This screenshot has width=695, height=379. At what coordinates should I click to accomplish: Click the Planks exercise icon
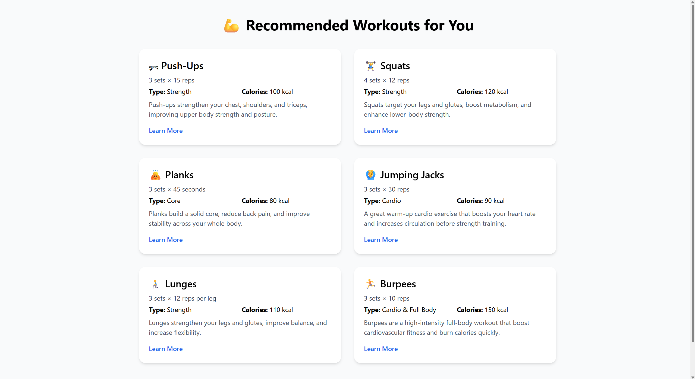pos(155,175)
